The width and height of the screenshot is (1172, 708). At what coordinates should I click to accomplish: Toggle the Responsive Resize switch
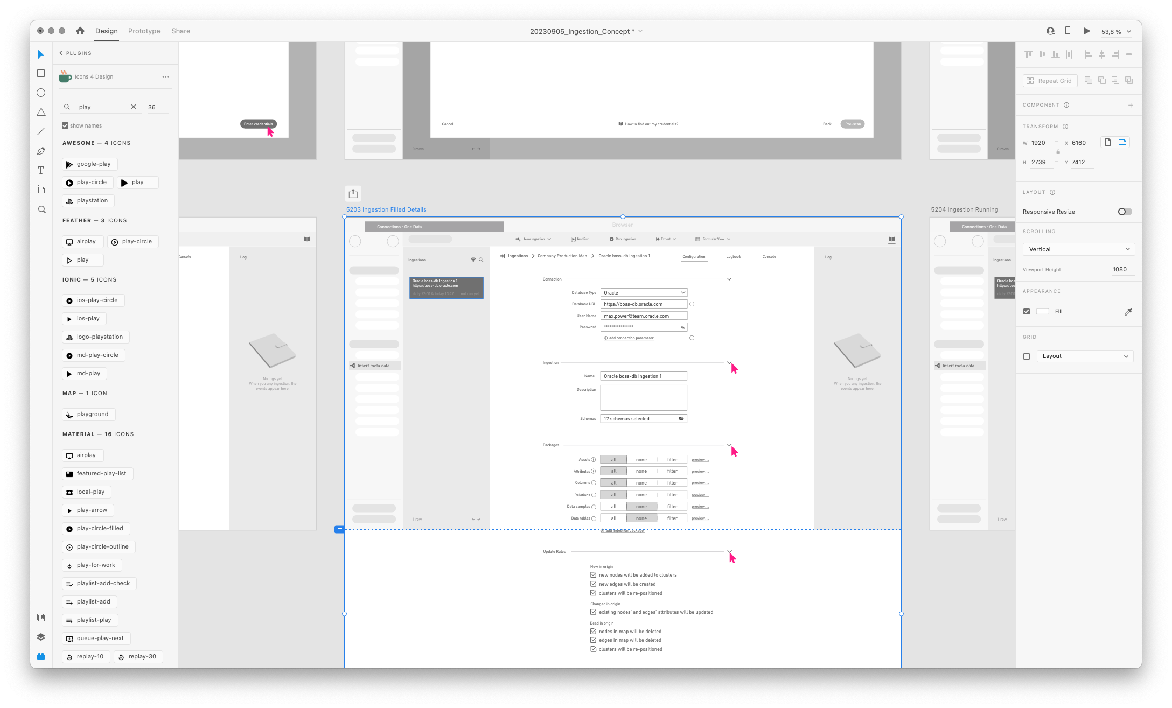pos(1125,212)
